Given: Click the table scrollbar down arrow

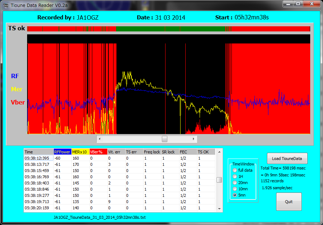Looking at the screenshot, I should pyautogui.click(x=219, y=209).
